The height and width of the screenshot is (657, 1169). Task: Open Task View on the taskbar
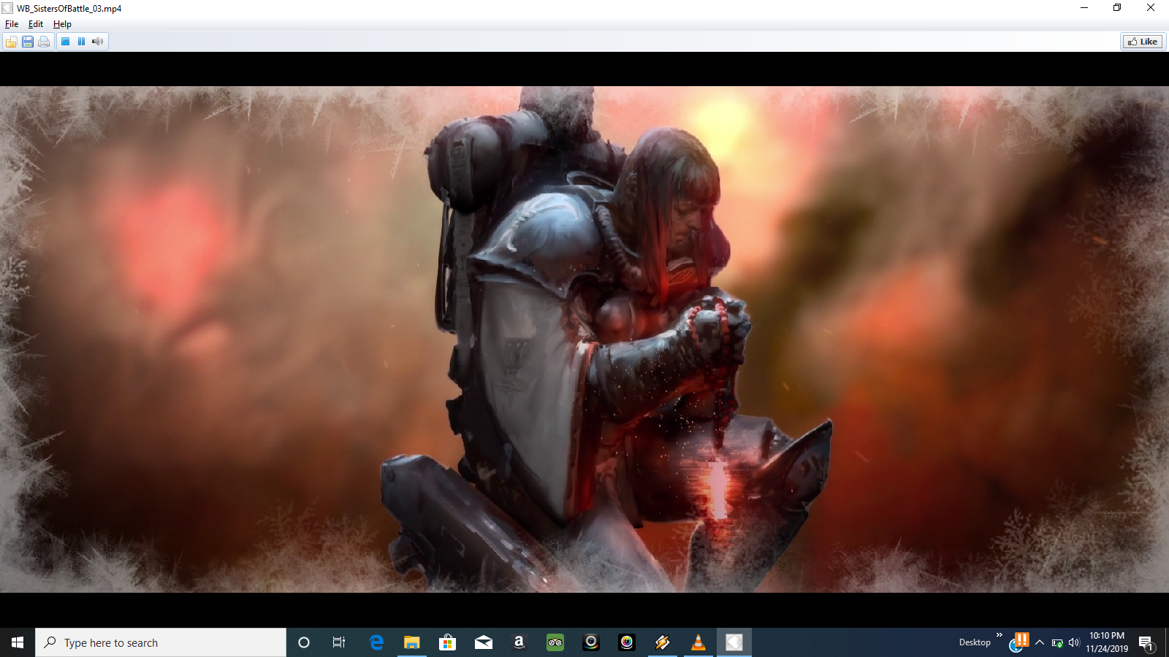(339, 642)
